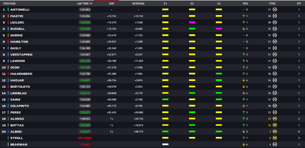Click white S1 sector bar for Bearman
This screenshot has height=148, width=305.
pos(165,144)
